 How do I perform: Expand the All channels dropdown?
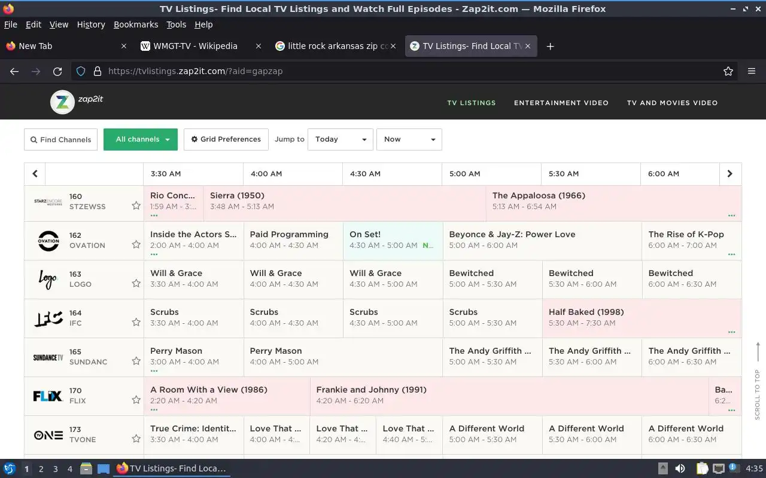pos(141,139)
